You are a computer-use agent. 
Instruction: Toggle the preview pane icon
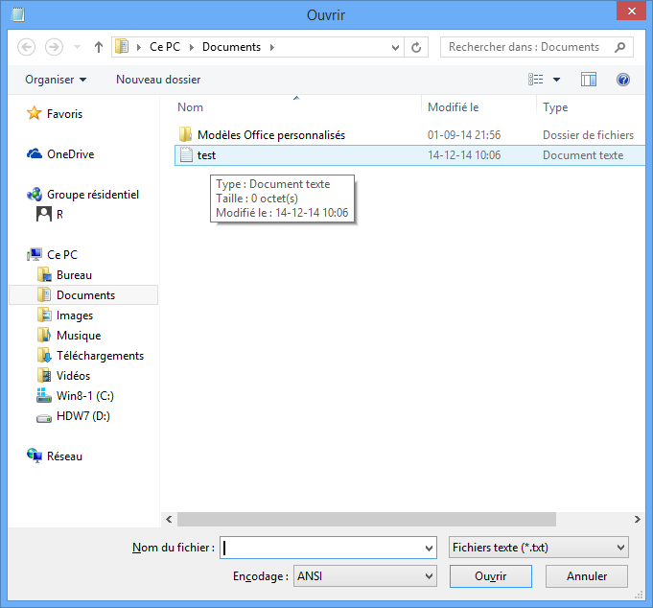coord(589,80)
